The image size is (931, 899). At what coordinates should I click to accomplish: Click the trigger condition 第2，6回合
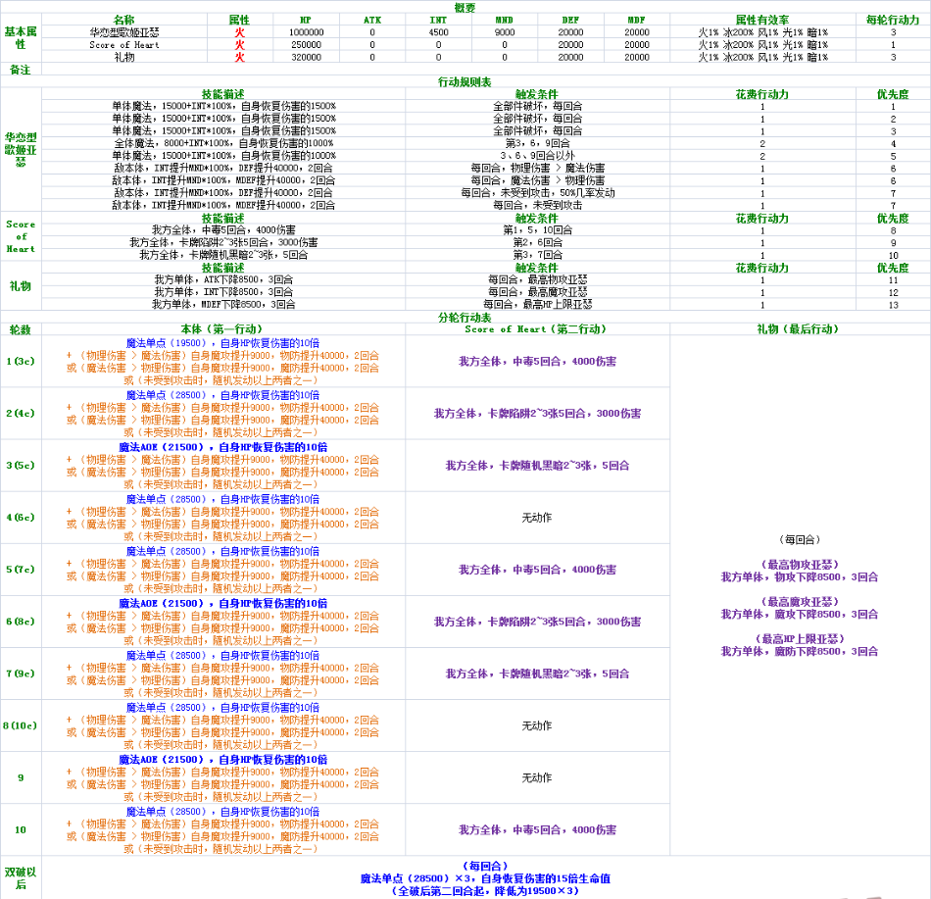(537, 242)
